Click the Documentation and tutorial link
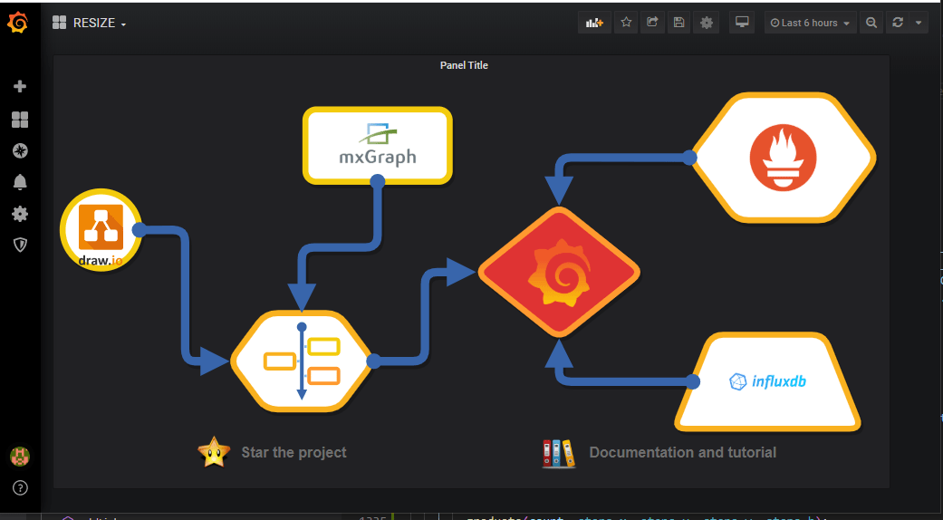This screenshot has width=943, height=520. pyautogui.click(x=681, y=452)
